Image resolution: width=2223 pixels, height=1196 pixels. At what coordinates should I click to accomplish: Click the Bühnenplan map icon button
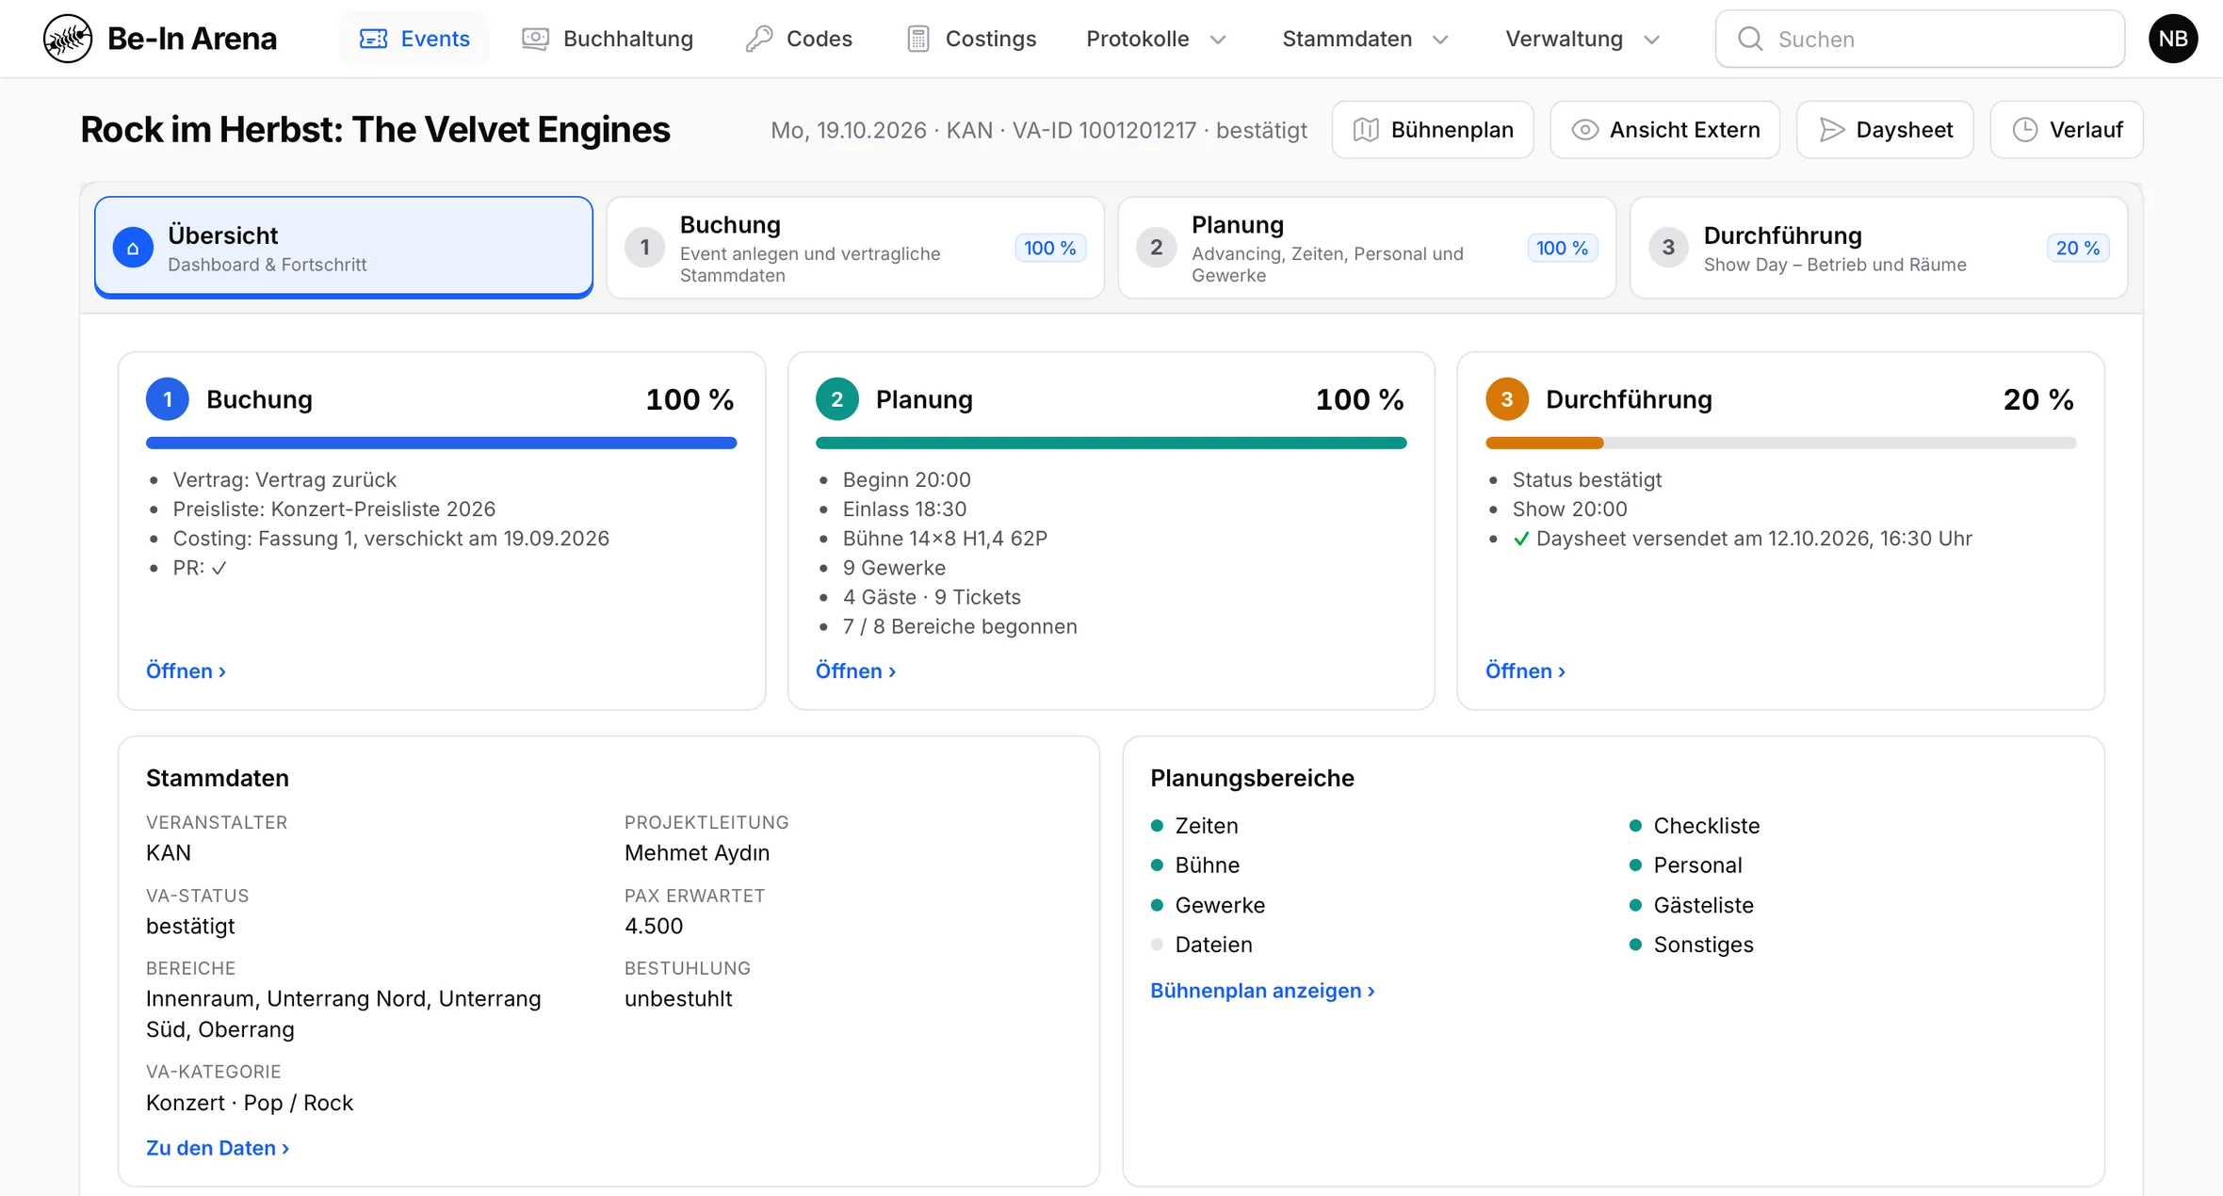tap(1366, 130)
